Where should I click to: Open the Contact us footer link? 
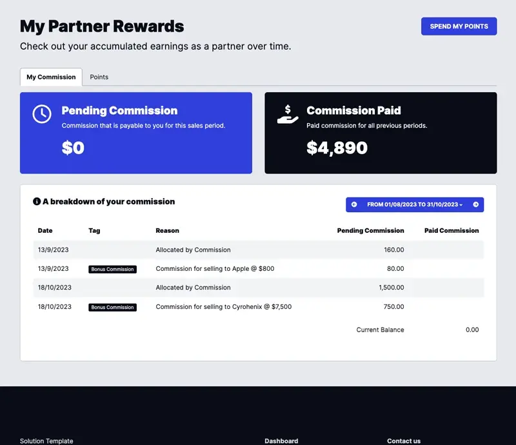click(x=404, y=440)
